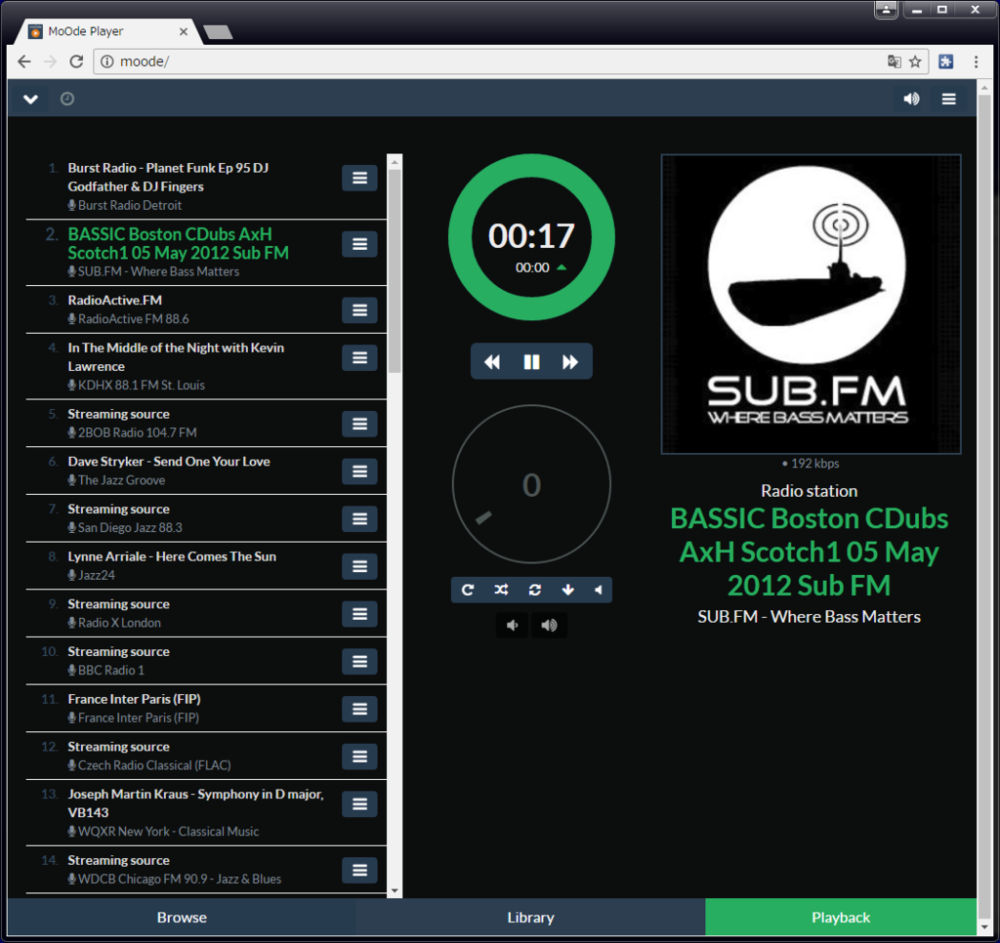Open clock radio icon in header
Viewport: 1000px width, 943px height.
pyautogui.click(x=67, y=99)
